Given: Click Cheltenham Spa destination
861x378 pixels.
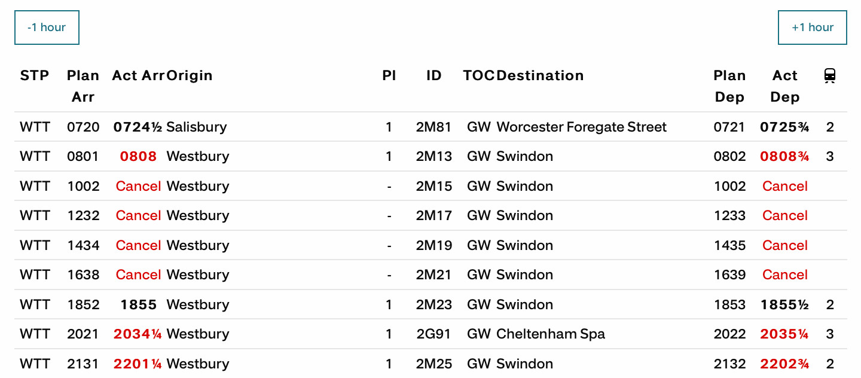Looking at the screenshot, I should pyautogui.click(x=550, y=334).
